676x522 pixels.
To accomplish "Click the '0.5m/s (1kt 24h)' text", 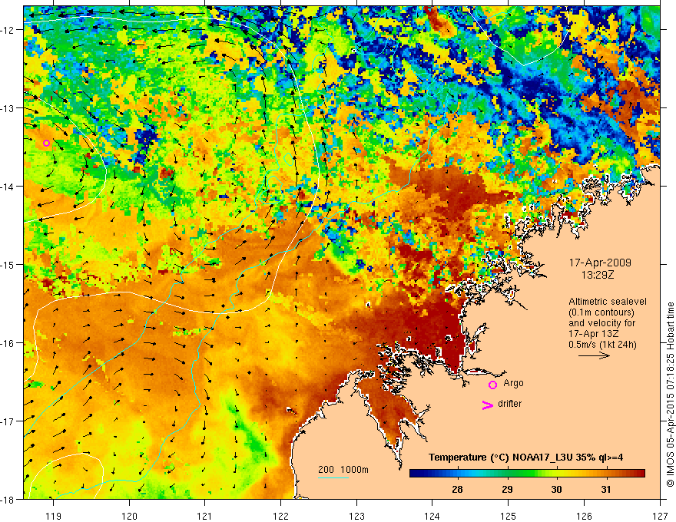I will tap(603, 345).
